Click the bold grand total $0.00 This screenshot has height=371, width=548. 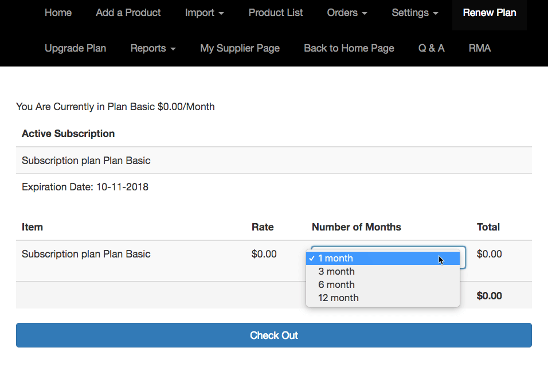point(489,296)
